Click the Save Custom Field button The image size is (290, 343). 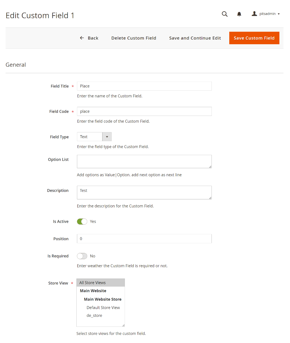[254, 38]
